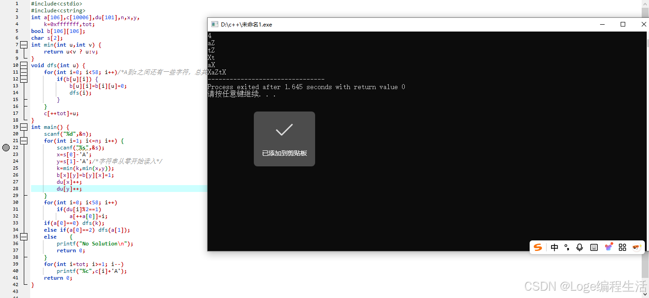Click the scanf("%s",&s); line

[x=80, y=148]
